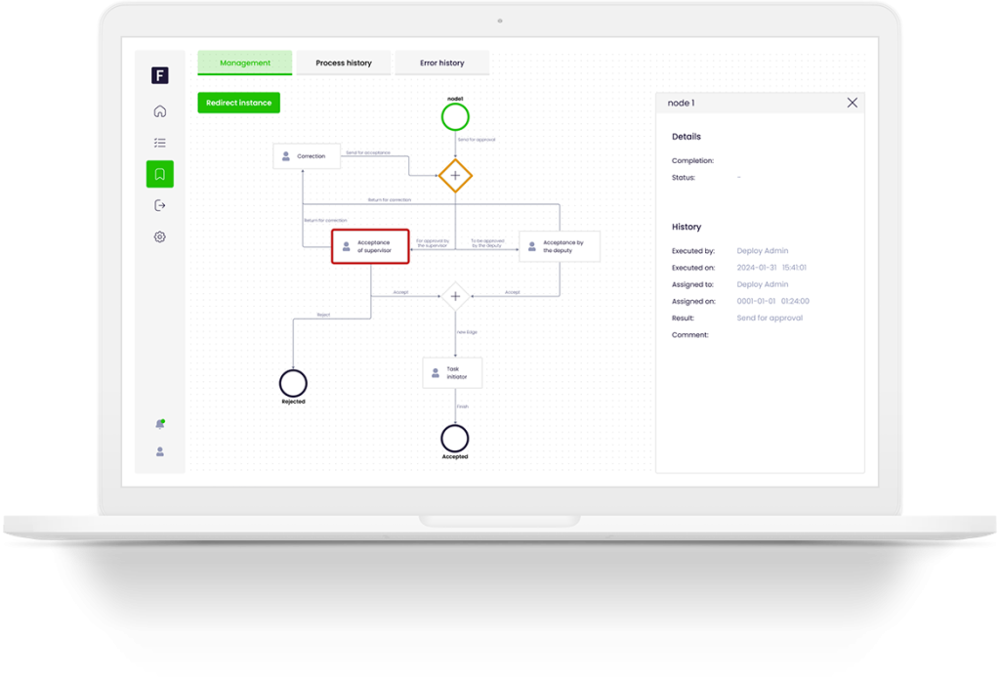
Task: Select the green node1 start circle
Action: coord(455,117)
